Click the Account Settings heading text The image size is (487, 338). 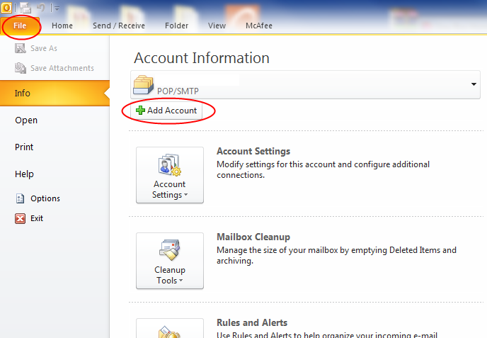pos(253,151)
